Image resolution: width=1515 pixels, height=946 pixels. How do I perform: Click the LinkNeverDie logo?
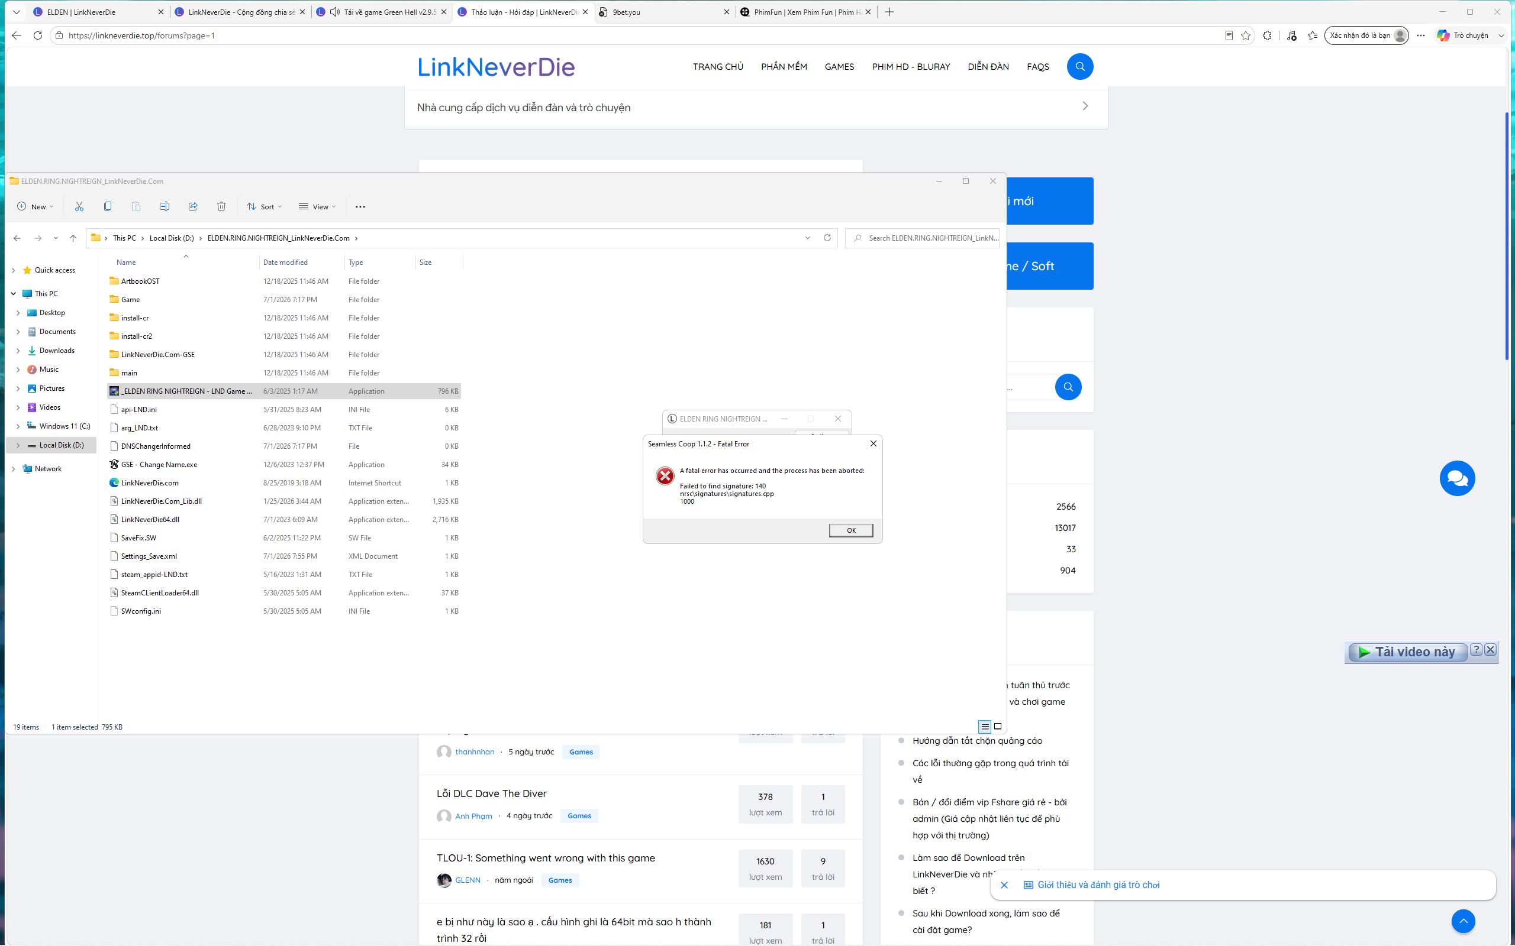pyautogui.click(x=496, y=66)
